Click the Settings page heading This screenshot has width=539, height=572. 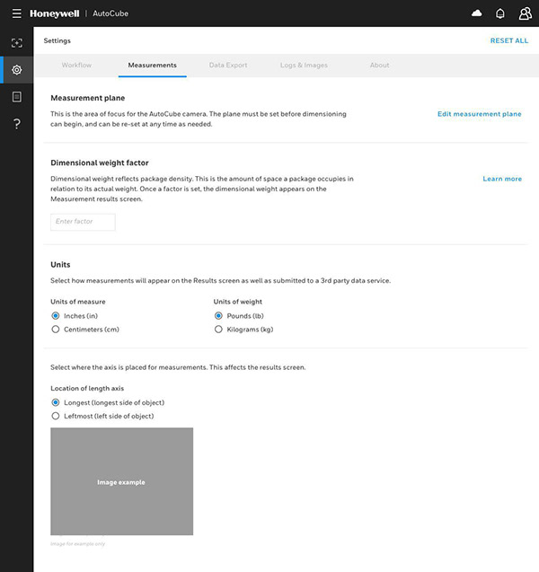[x=57, y=40]
